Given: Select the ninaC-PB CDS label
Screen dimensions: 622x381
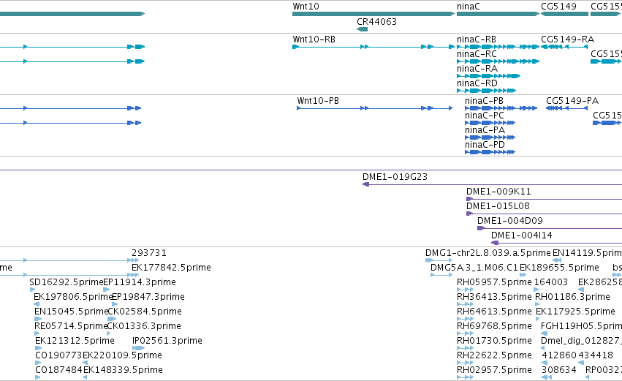Looking at the screenshot, I should 484,101.
